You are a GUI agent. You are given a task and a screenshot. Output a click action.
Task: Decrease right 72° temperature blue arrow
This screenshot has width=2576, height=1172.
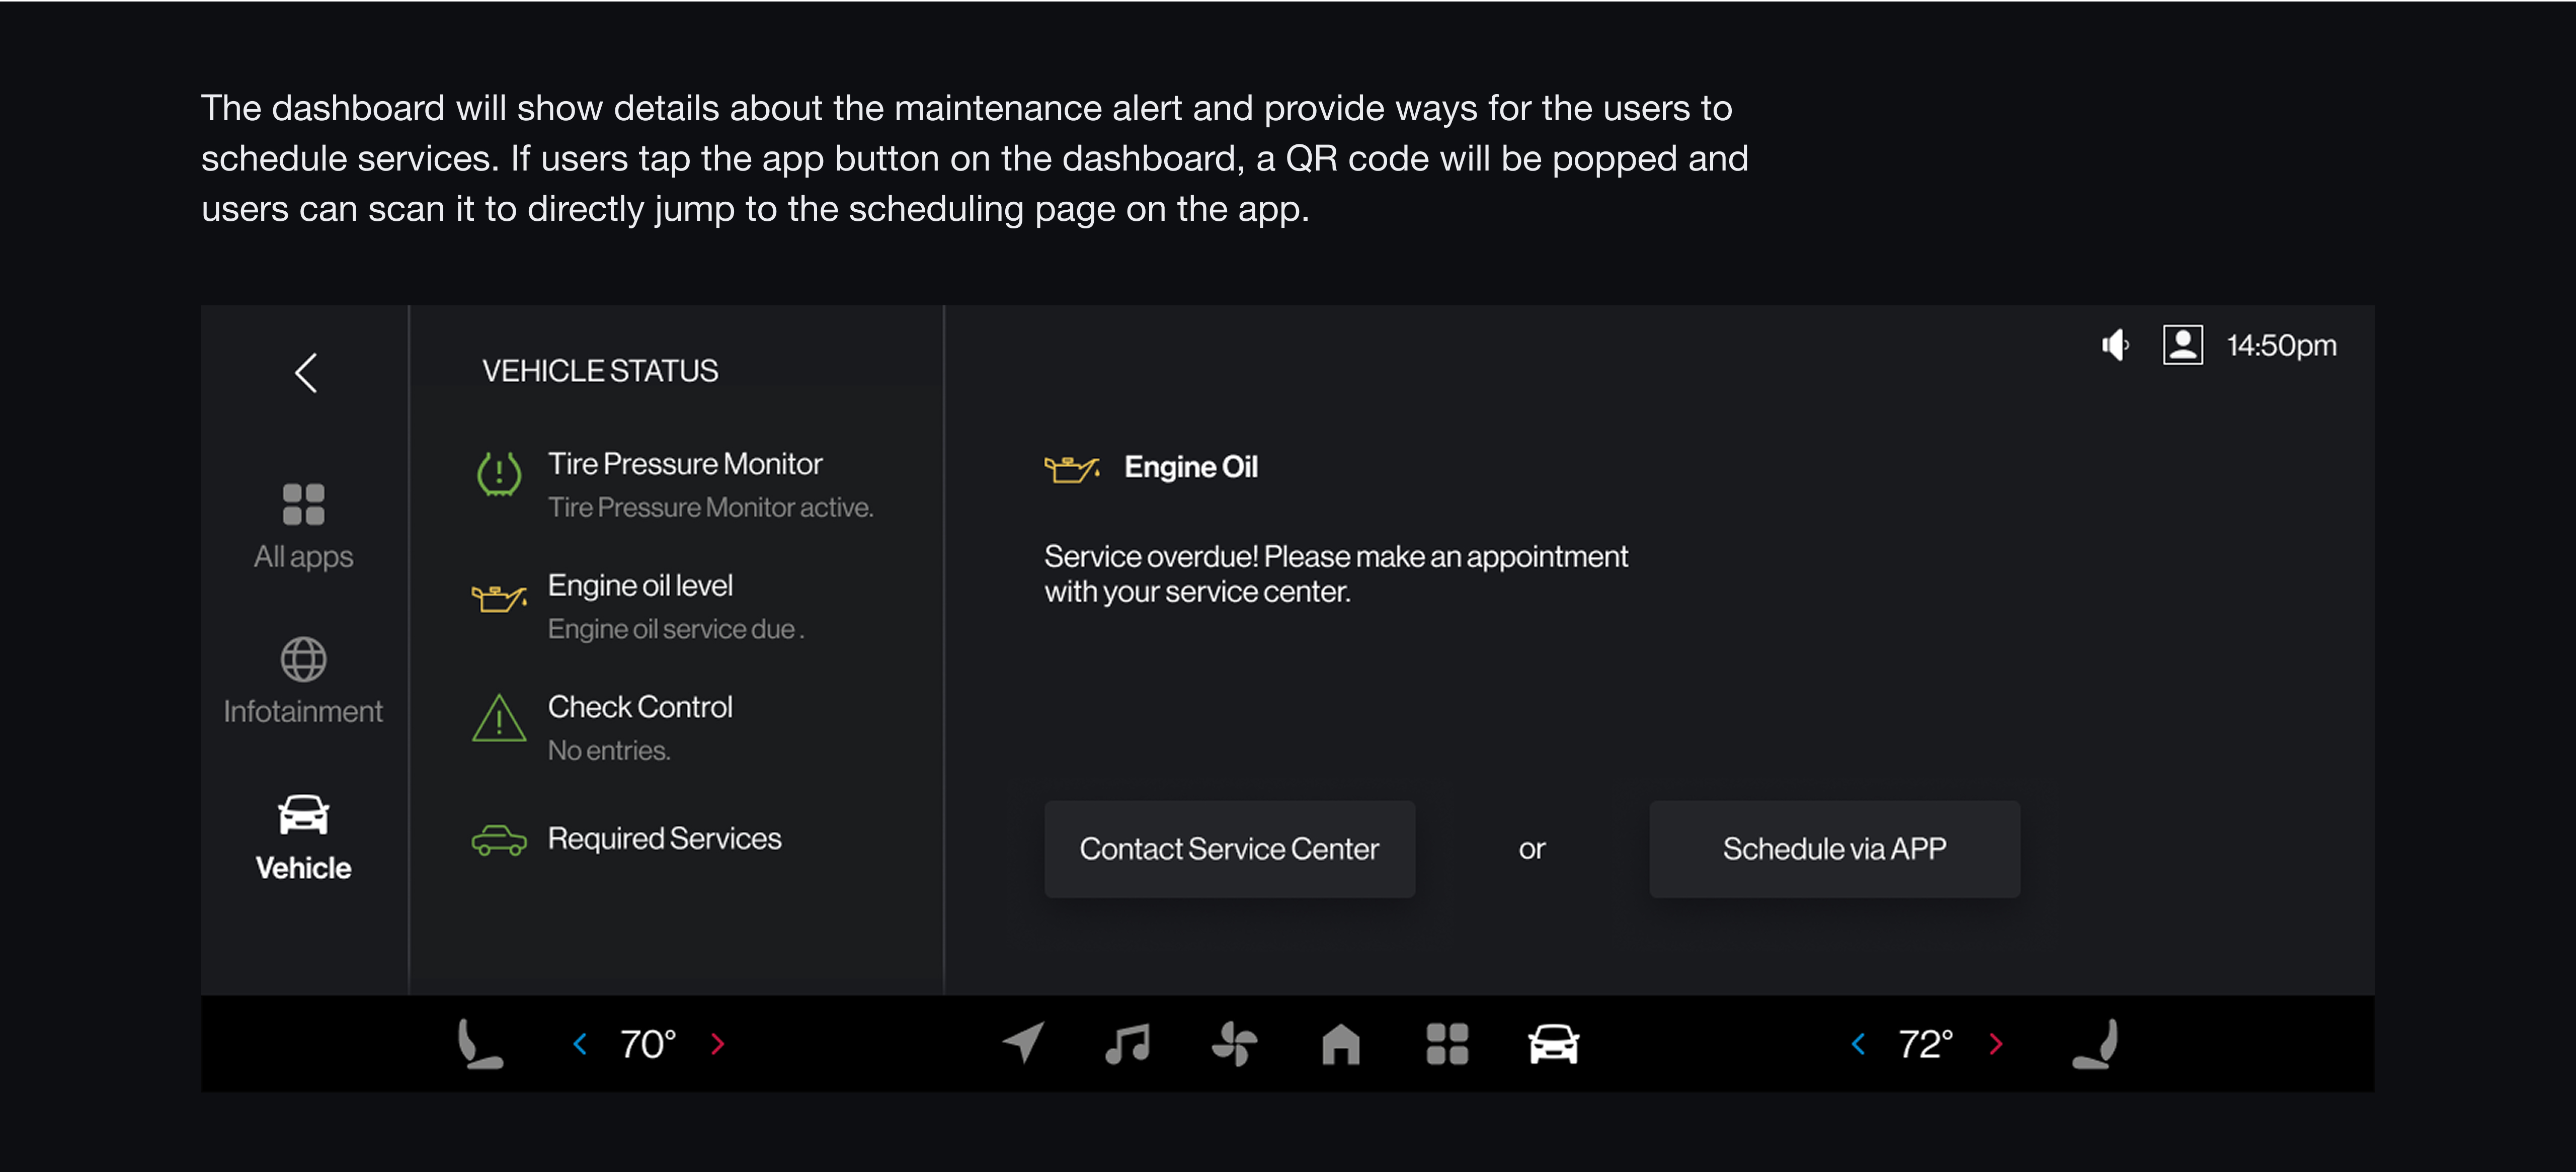(x=1858, y=1043)
